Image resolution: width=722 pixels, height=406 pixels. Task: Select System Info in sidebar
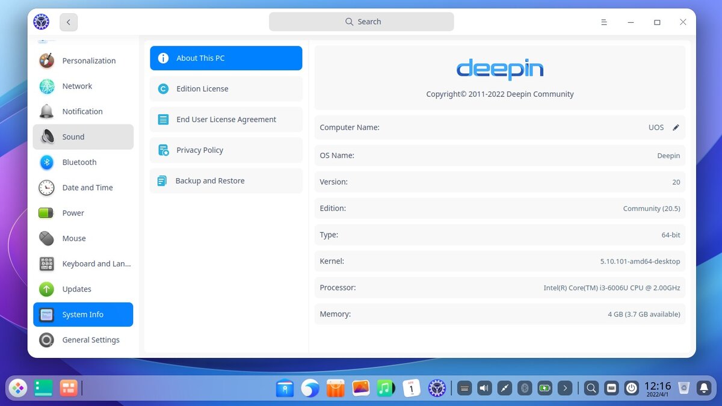[83, 315]
